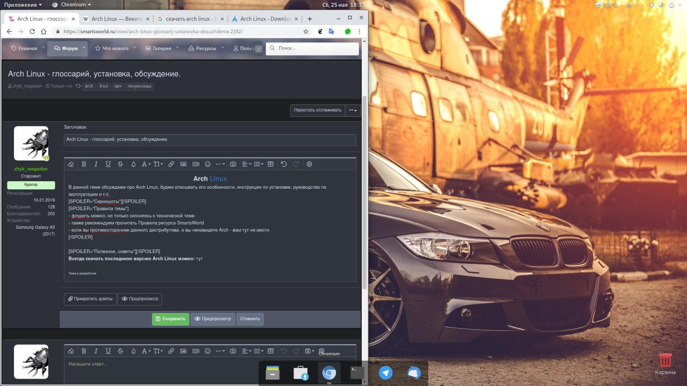Open the text color drop in the reply editor

134,351
